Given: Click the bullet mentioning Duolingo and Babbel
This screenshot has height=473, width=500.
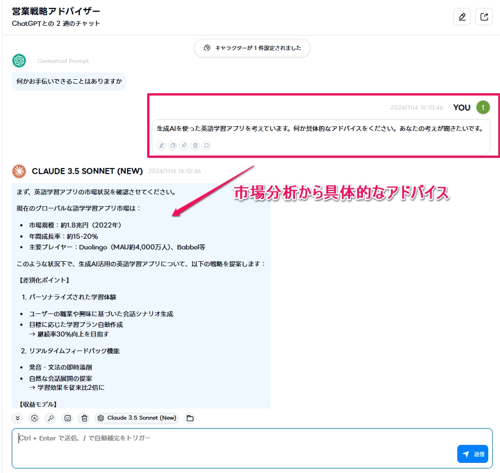Looking at the screenshot, I should click(117, 247).
